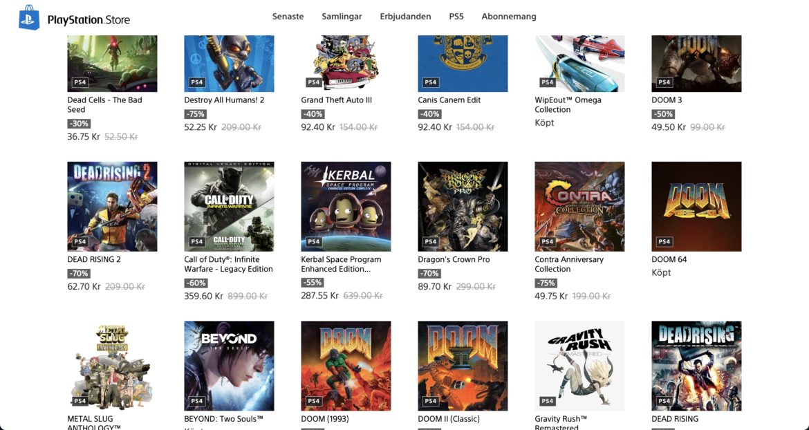
Task: Click the PlayStation Store bag logo
Action: point(29,17)
